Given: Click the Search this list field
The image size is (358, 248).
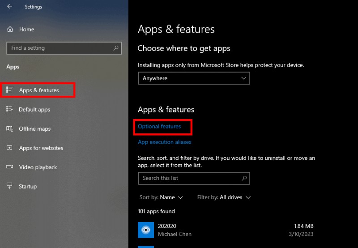Looking at the screenshot, I should 194,178.
